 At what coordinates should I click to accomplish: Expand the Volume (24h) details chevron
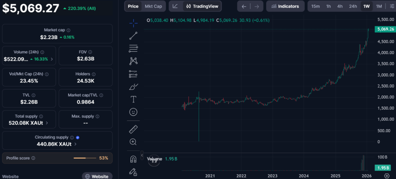tap(52, 59)
